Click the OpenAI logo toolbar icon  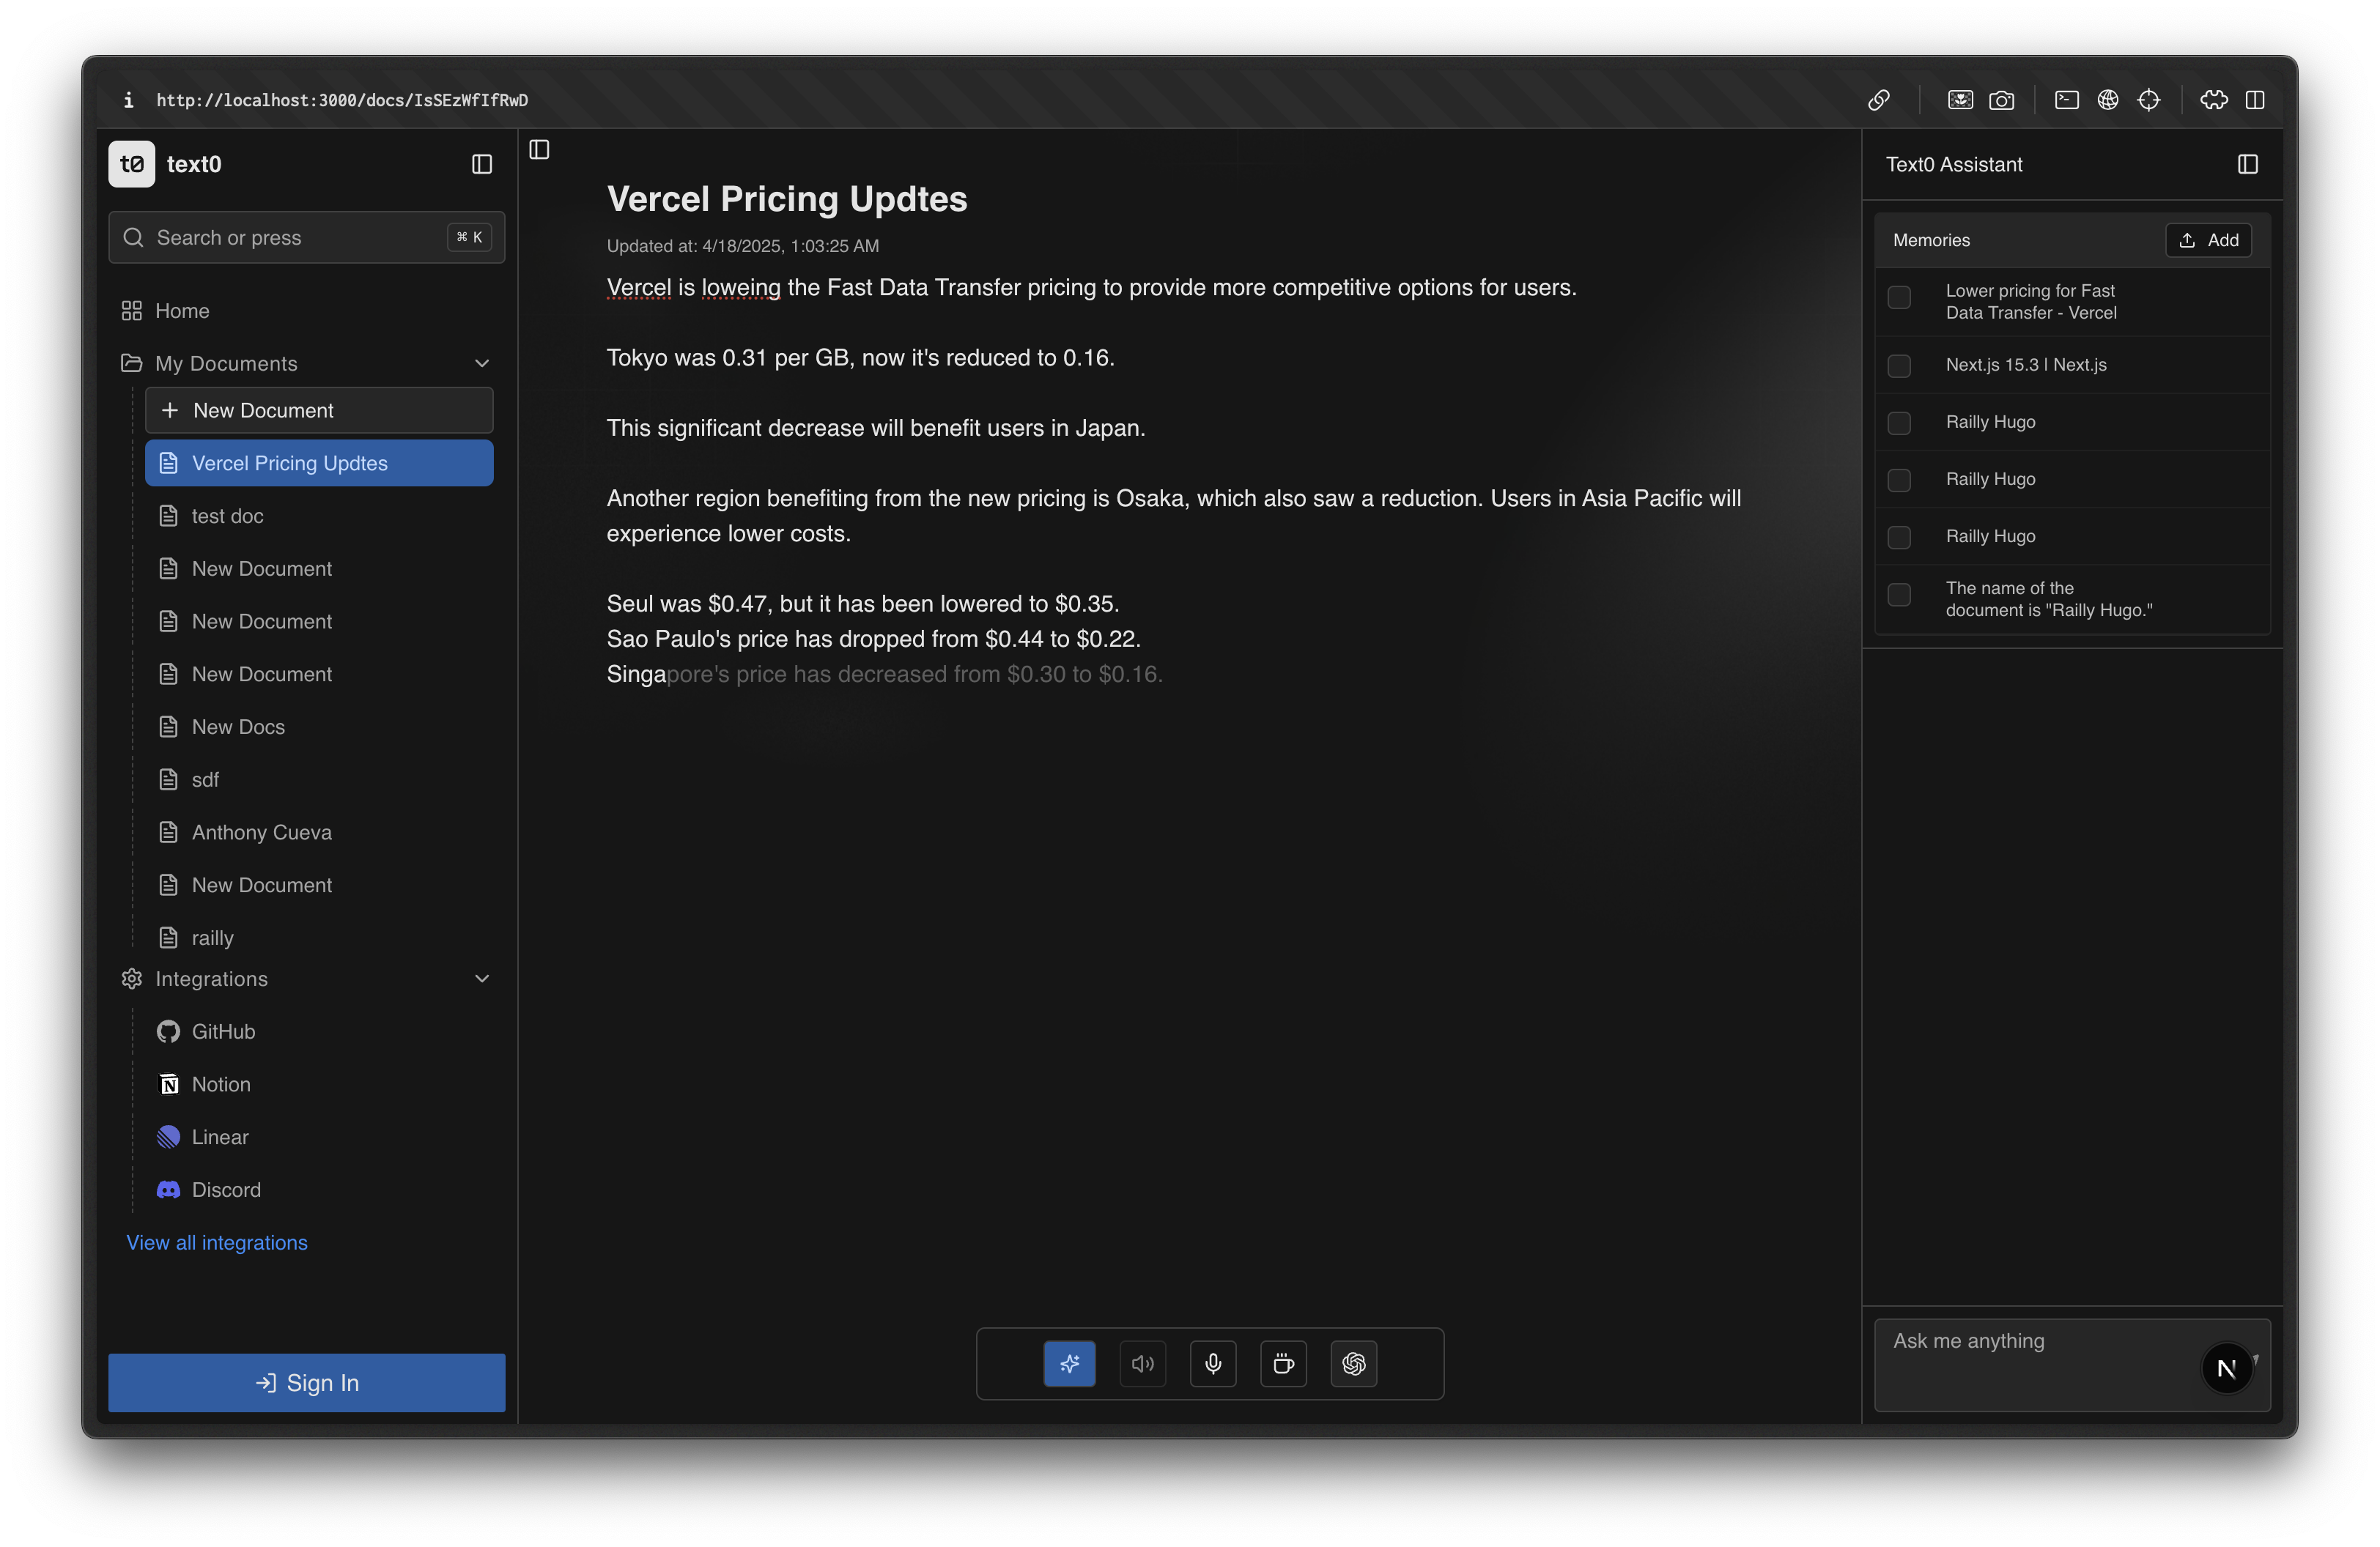pyautogui.click(x=1353, y=1363)
